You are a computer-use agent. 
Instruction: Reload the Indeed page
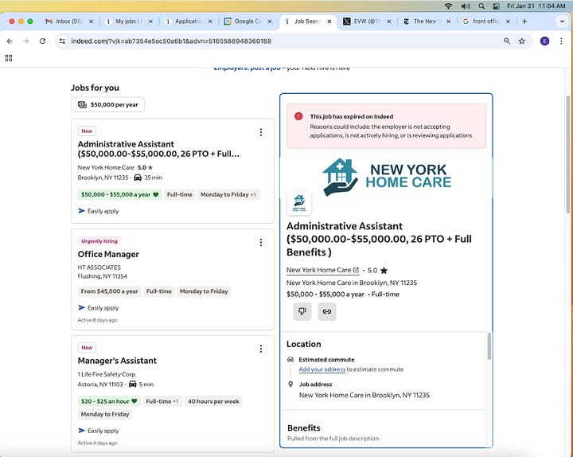[42, 41]
